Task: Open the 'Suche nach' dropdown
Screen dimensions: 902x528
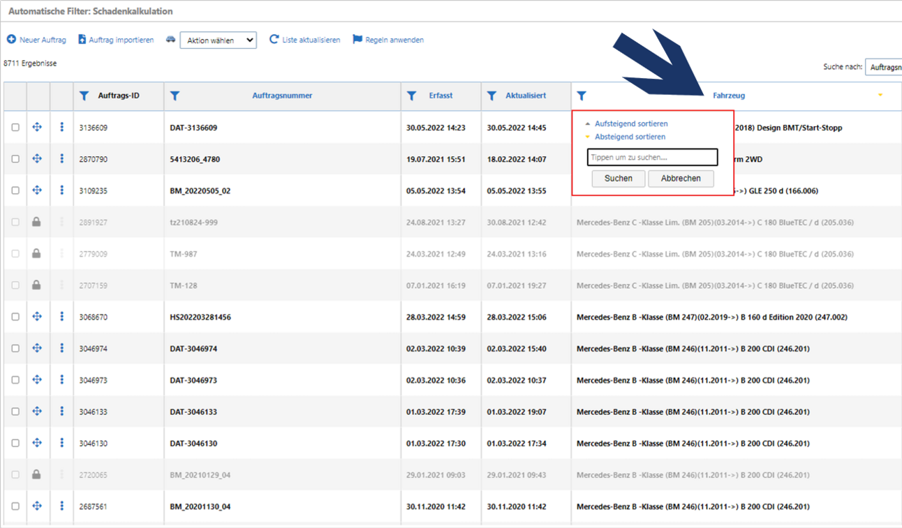Action: point(883,67)
